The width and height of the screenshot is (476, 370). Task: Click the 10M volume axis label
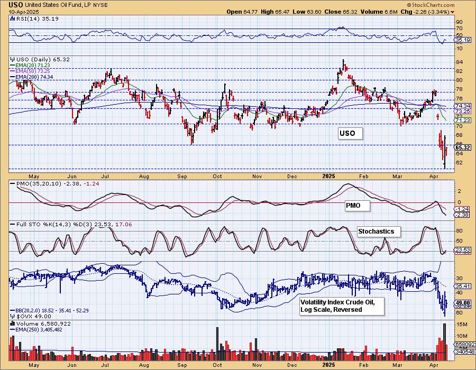462,336
